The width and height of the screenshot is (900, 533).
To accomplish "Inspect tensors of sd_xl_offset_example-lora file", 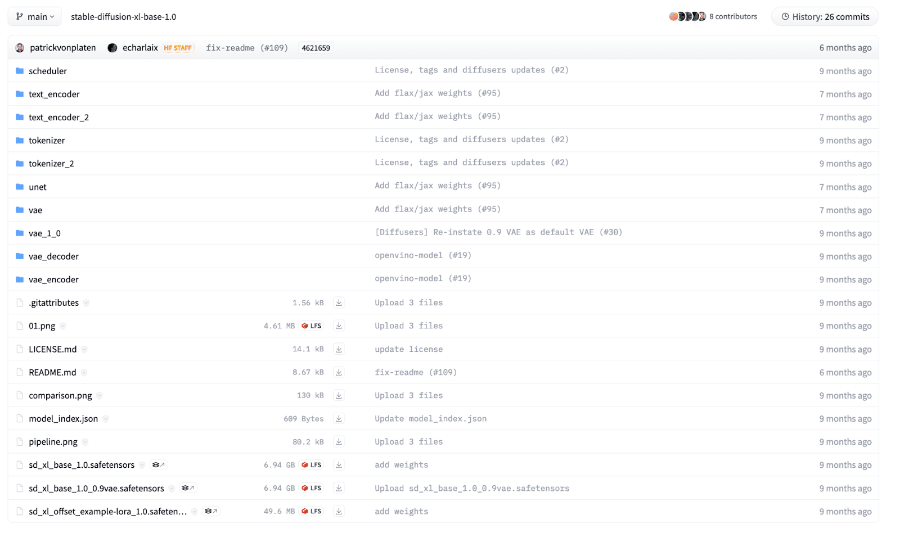I will 211,511.
